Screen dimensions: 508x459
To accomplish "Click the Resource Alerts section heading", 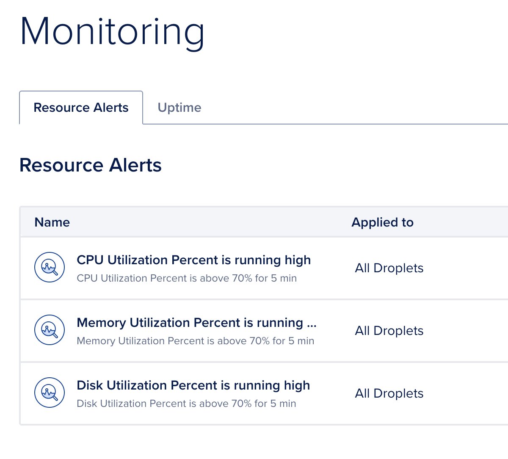I will click(x=91, y=165).
